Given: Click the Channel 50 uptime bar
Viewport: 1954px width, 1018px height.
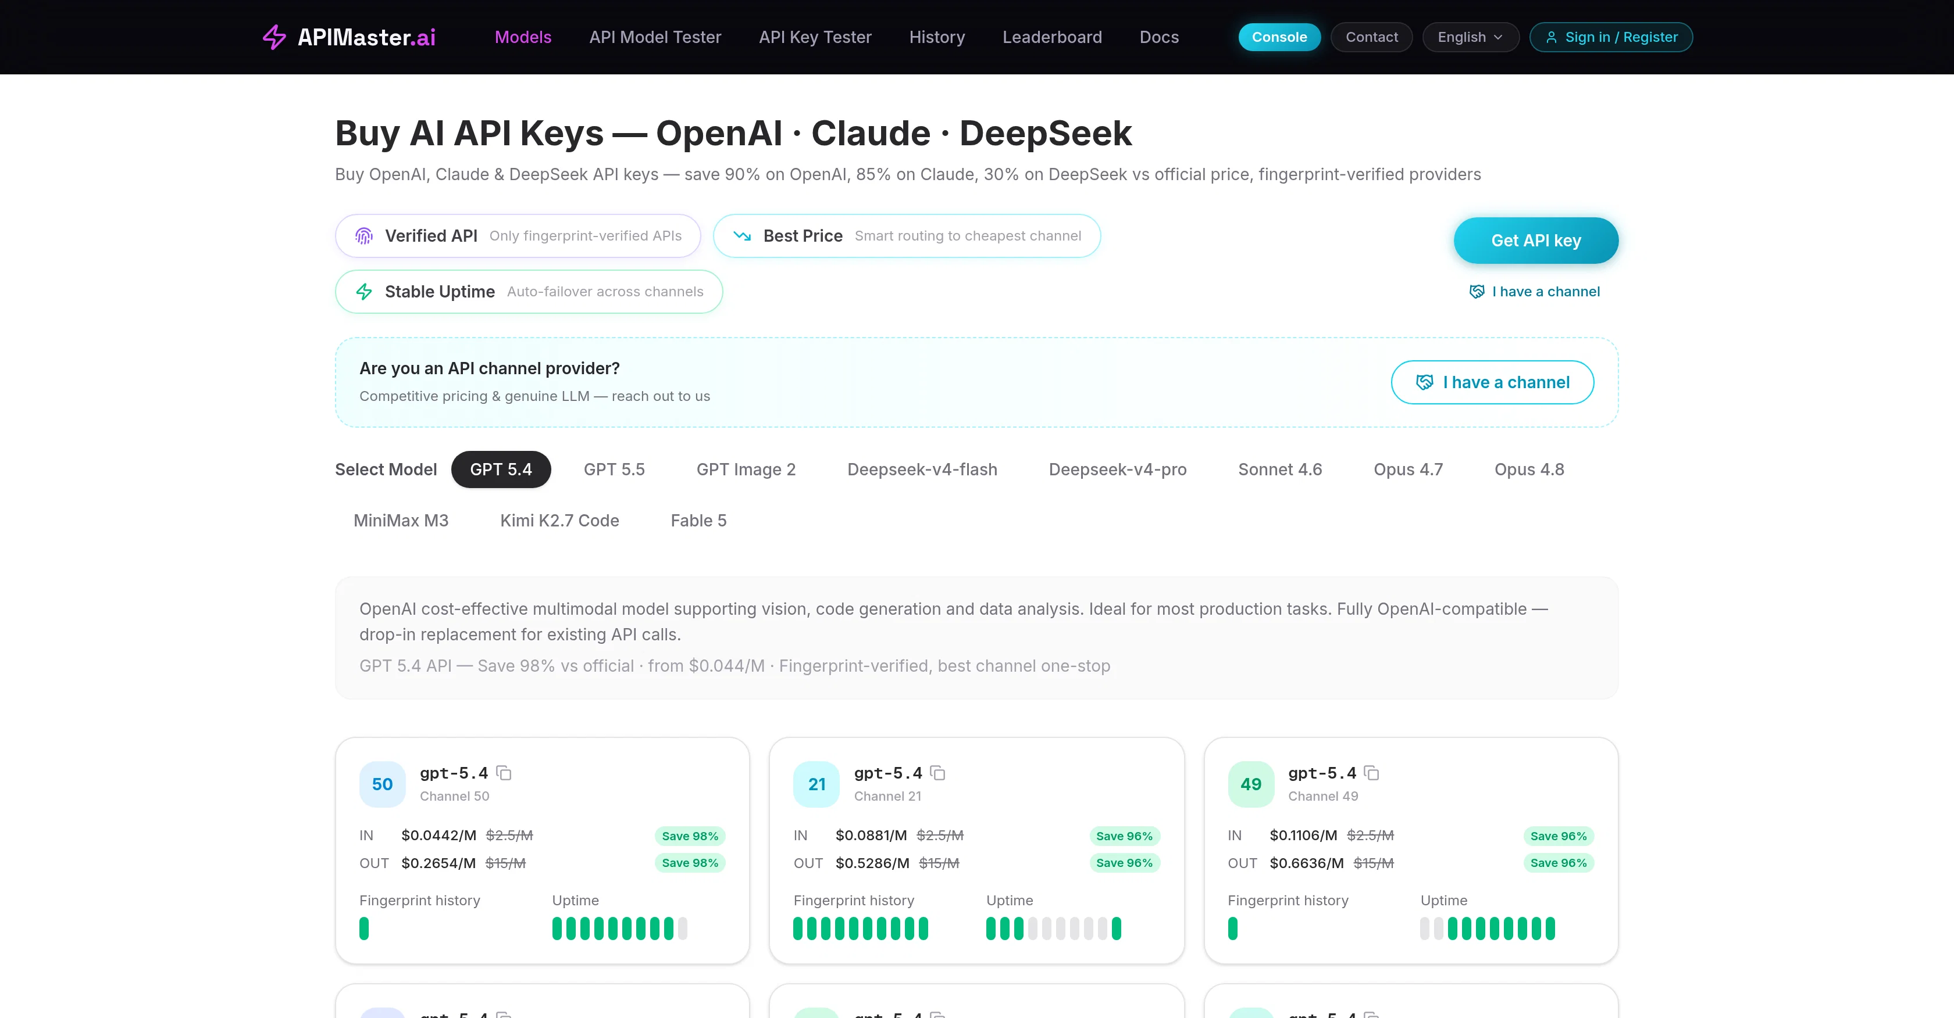Looking at the screenshot, I should pos(620,929).
